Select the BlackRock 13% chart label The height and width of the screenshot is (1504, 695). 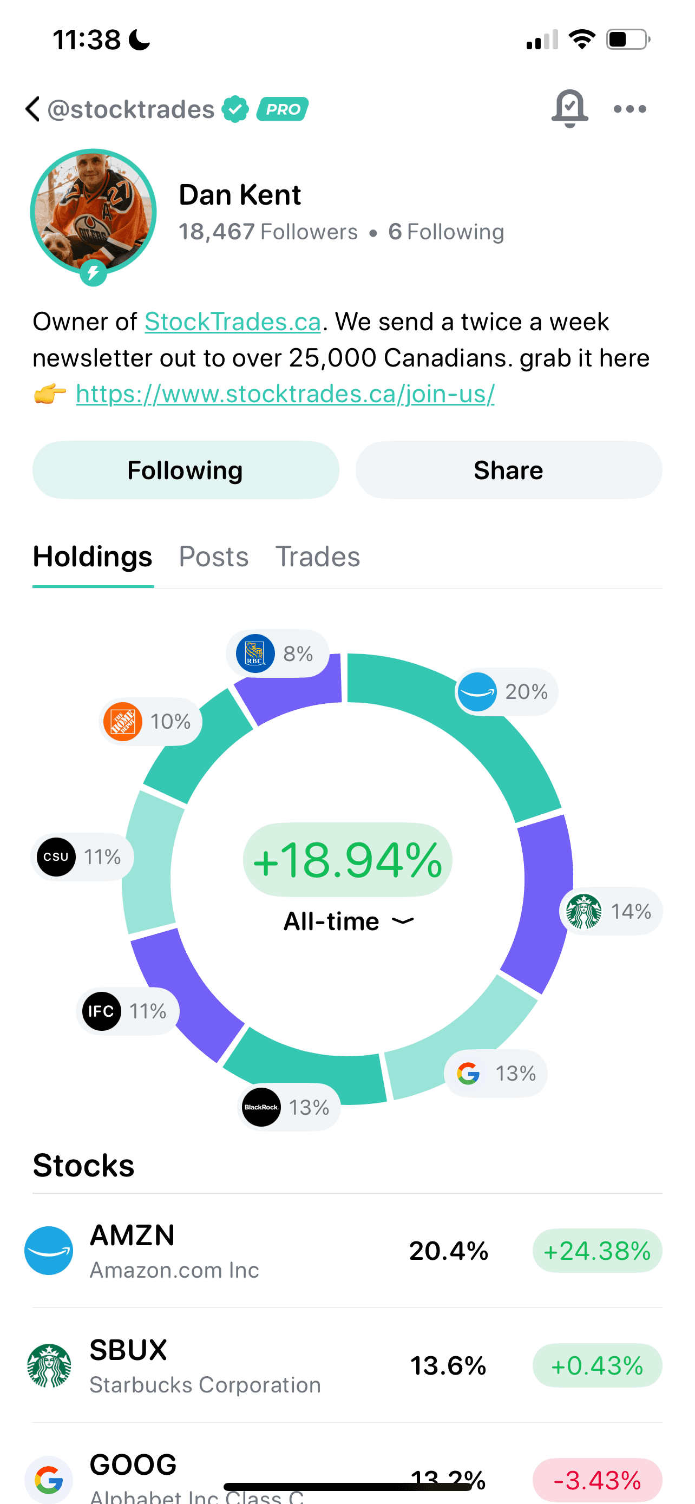coord(290,1107)
